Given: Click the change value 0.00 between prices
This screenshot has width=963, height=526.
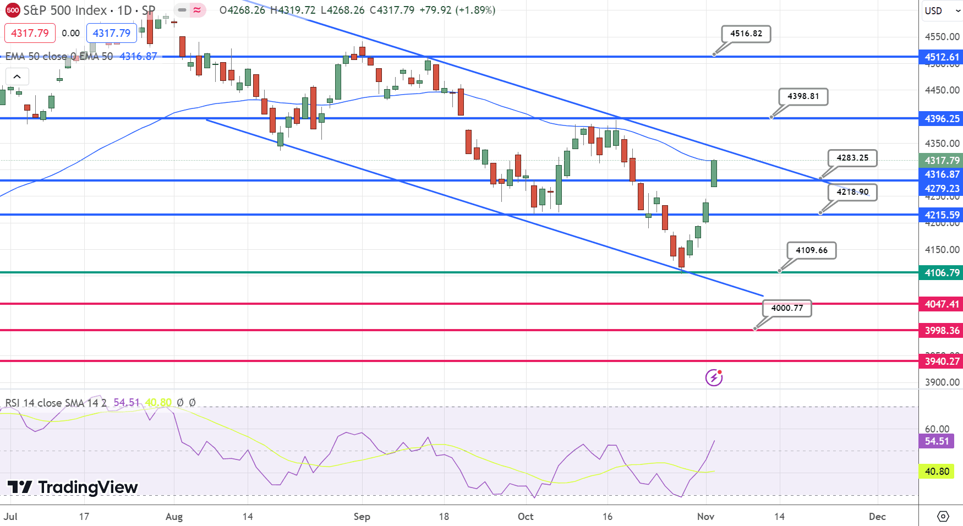Looking at the screenshot, I should [x=70, y=33].
